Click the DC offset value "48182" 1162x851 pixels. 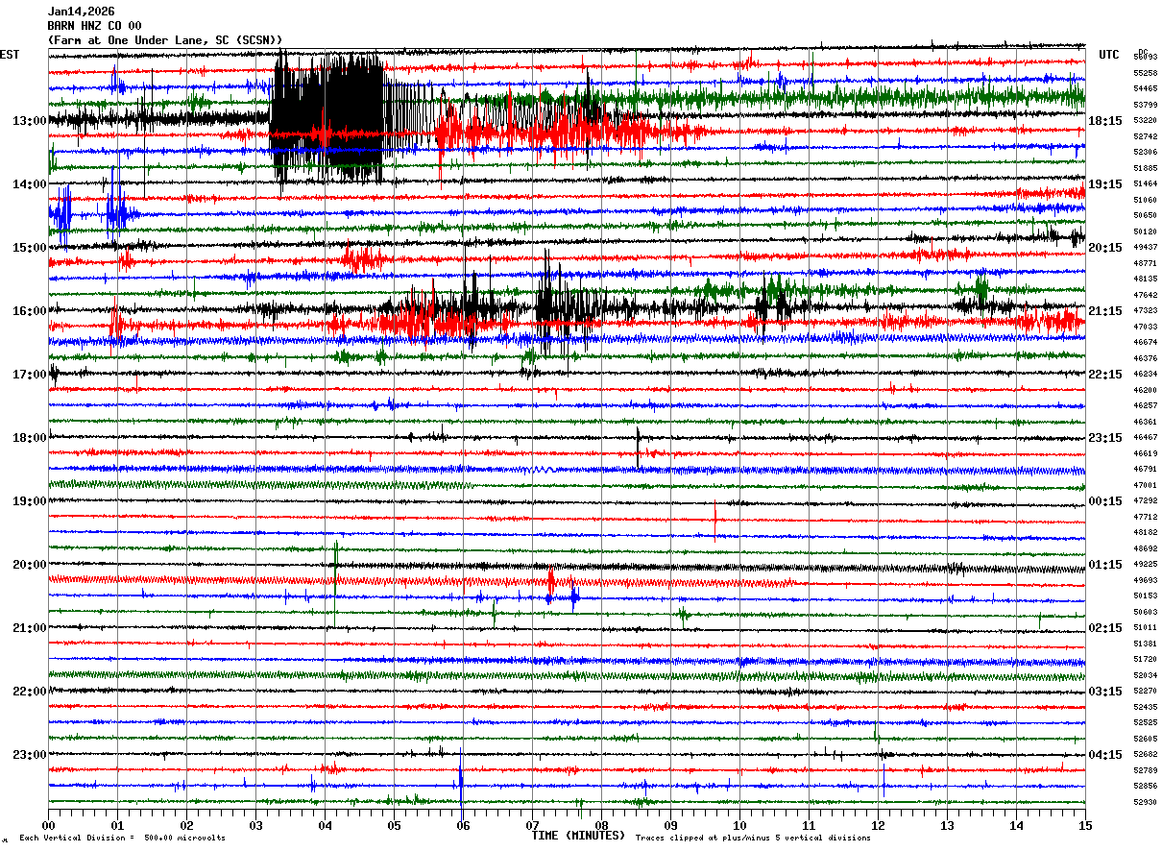coord(1145,532)
